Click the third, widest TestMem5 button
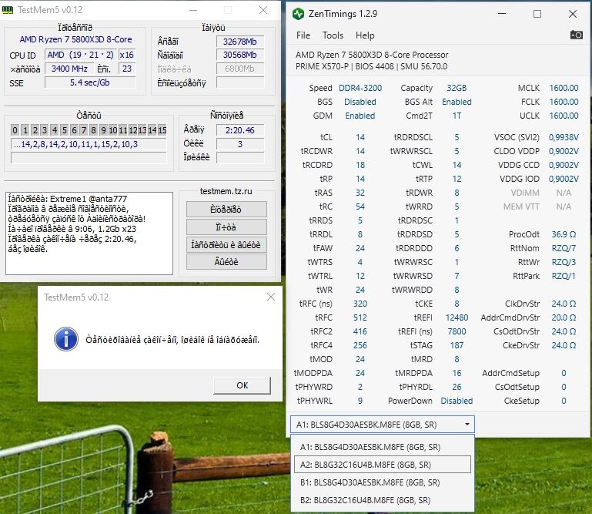This screenshot has height=514, width=592. [x=226, y=244]
